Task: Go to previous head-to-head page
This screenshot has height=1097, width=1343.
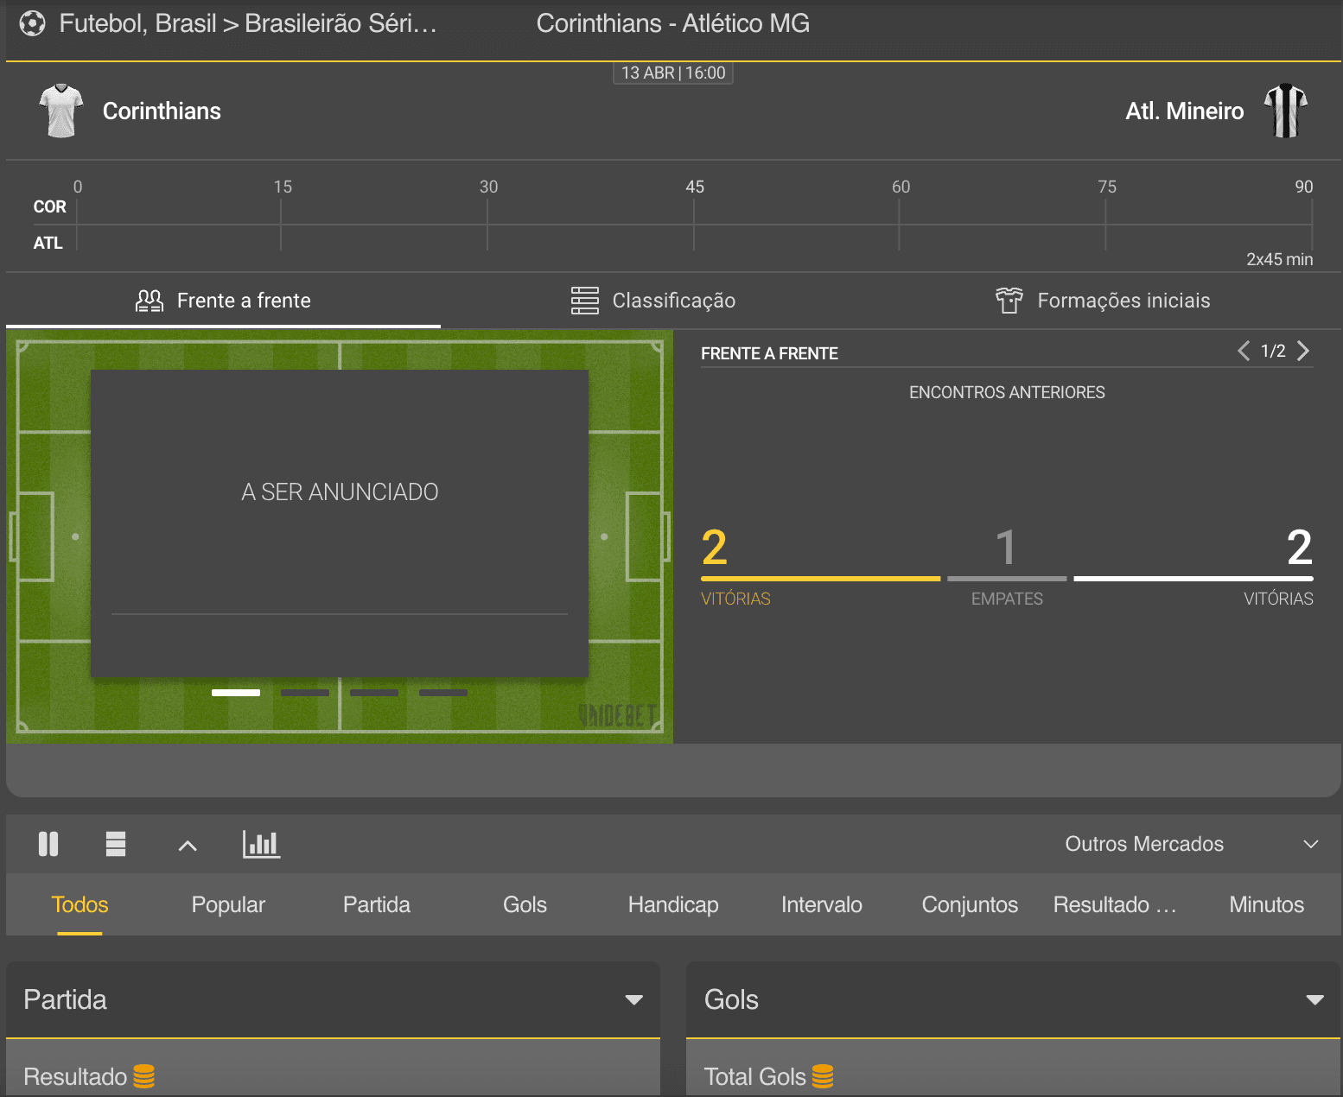Action: coord(1244,351)
